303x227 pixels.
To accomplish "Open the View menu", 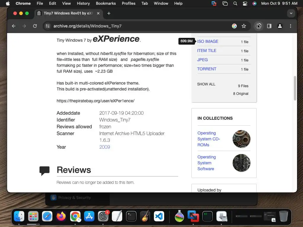I will (x=66, y=4).
